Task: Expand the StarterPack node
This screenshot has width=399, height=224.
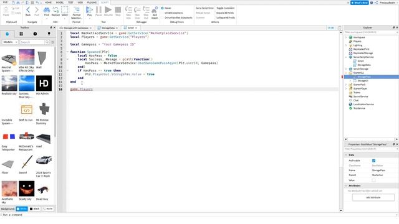Action: tap(346, 85)
